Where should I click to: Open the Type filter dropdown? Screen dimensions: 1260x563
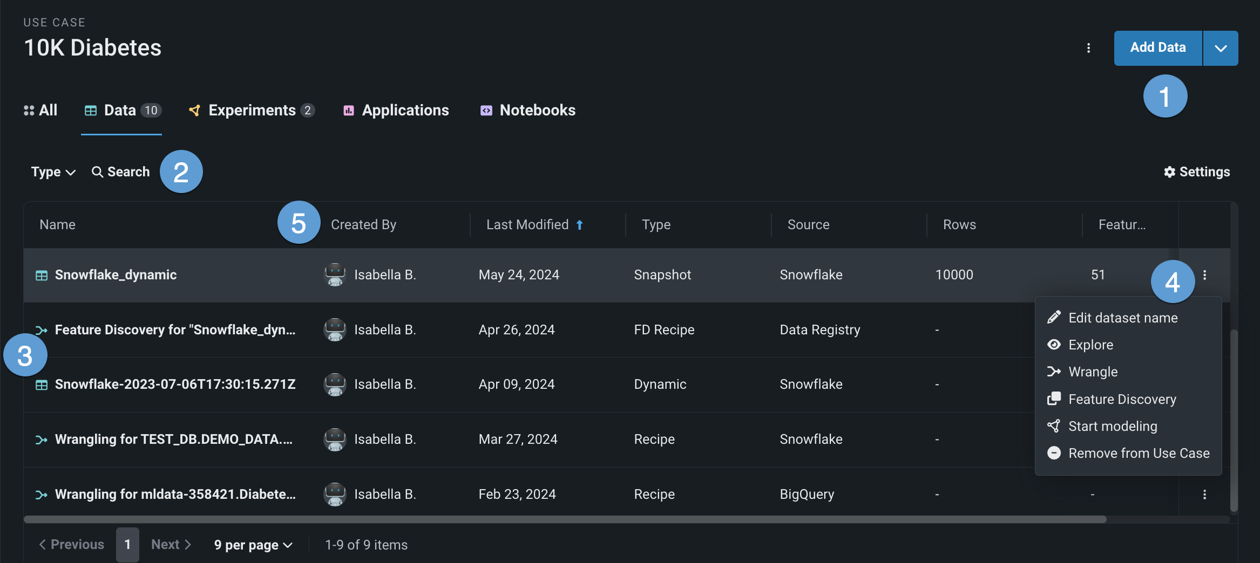[53, 172]
